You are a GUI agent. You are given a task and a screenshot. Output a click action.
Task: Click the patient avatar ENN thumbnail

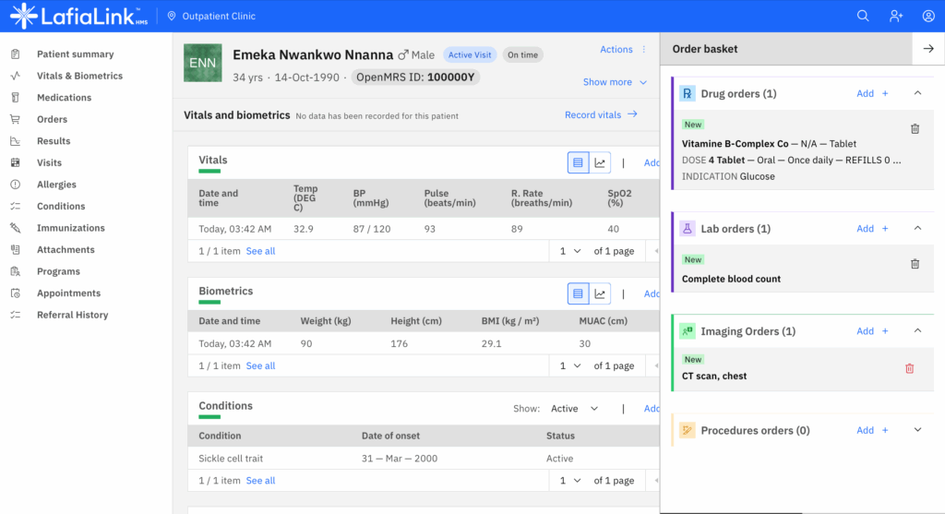click(x=202, y=63)
